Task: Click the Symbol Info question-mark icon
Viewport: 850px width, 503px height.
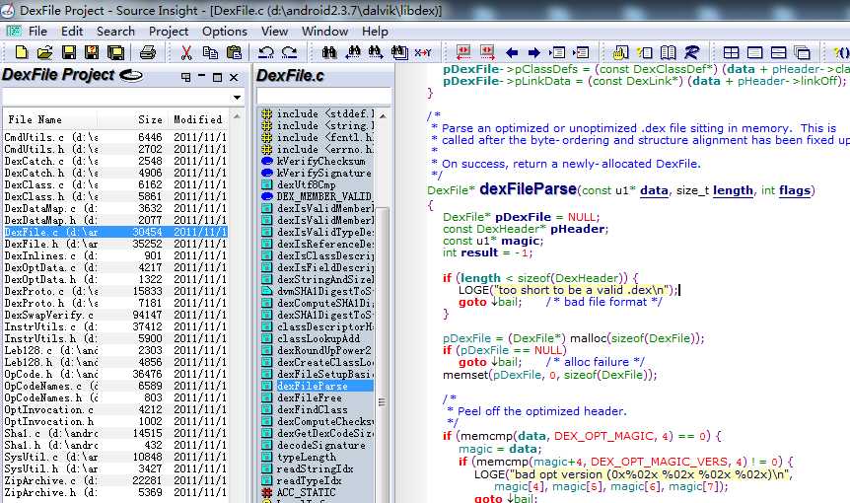Action: 645,52
